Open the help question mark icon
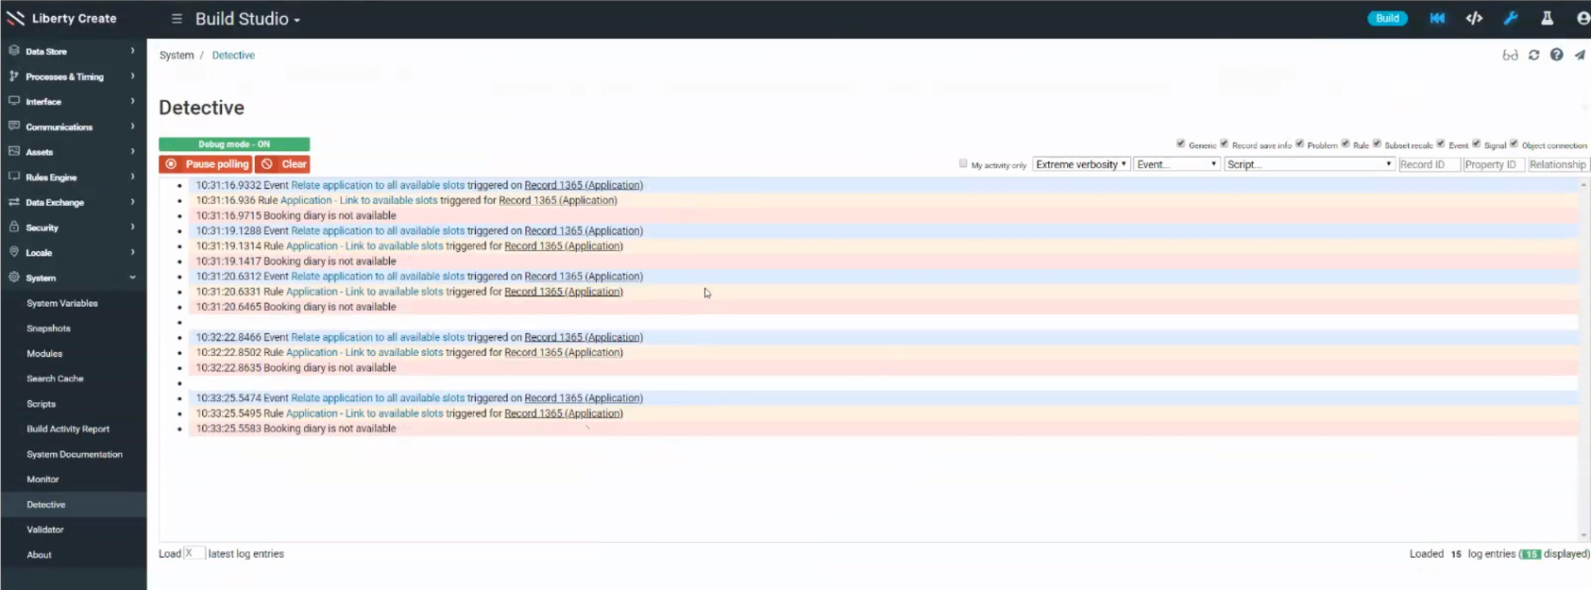 coord(1556,55)
